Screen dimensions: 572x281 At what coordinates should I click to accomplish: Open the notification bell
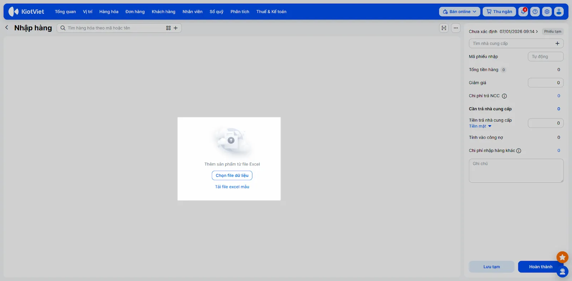coord(523,11)
